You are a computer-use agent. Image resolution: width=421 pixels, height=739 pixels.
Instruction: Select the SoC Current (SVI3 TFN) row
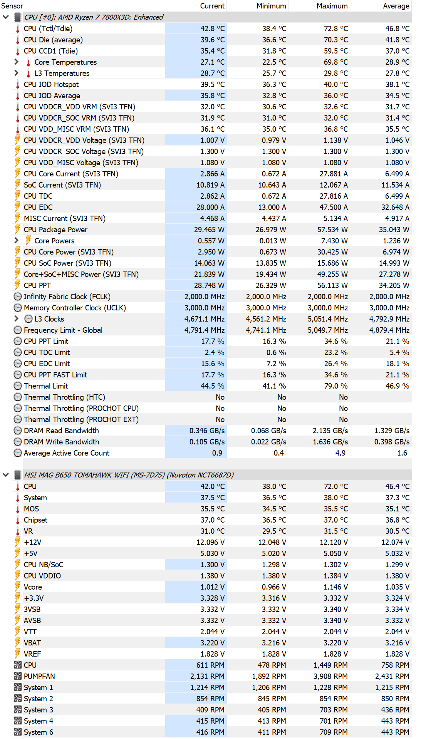tap(206, 185)
